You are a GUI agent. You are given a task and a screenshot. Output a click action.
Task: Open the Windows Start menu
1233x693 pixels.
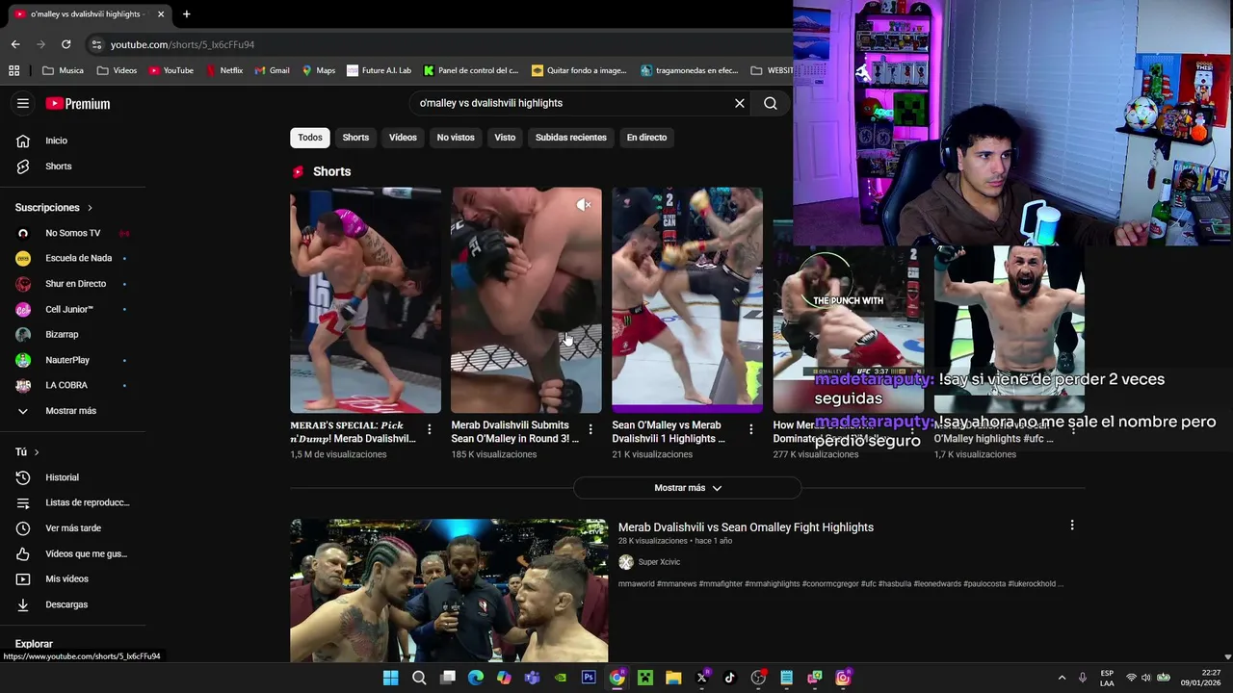390,678
